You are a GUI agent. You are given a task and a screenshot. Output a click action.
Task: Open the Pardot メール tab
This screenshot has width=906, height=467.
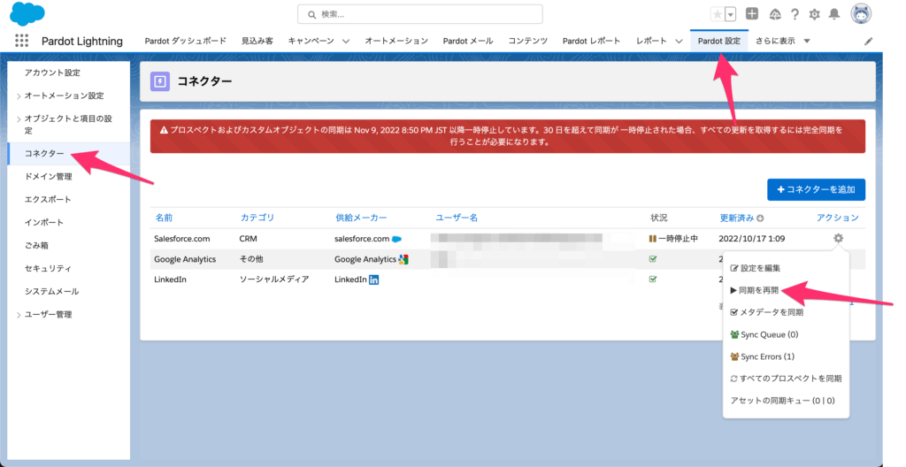coord(468,41)
